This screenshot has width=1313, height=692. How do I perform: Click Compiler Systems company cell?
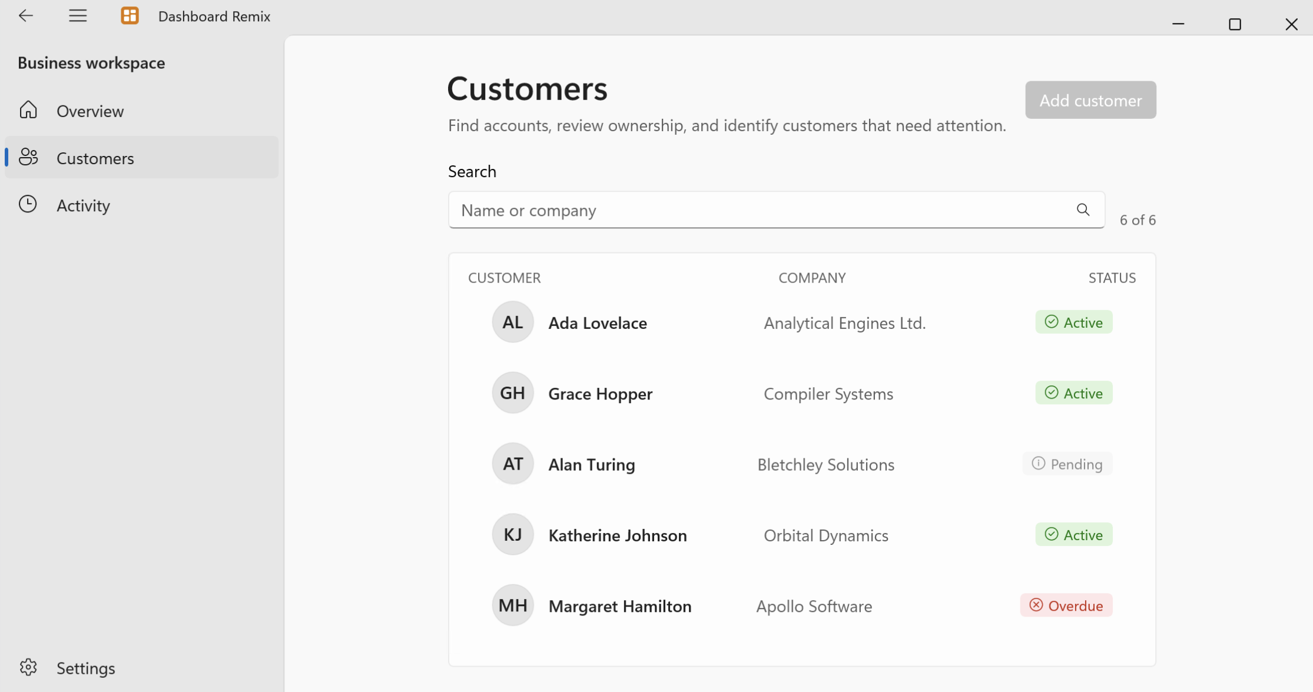pyautogui.click(x=828, y=393)
